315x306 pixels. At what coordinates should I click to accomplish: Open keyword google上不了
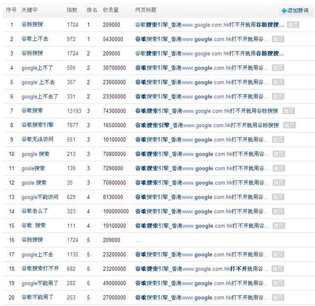point(37,68)
